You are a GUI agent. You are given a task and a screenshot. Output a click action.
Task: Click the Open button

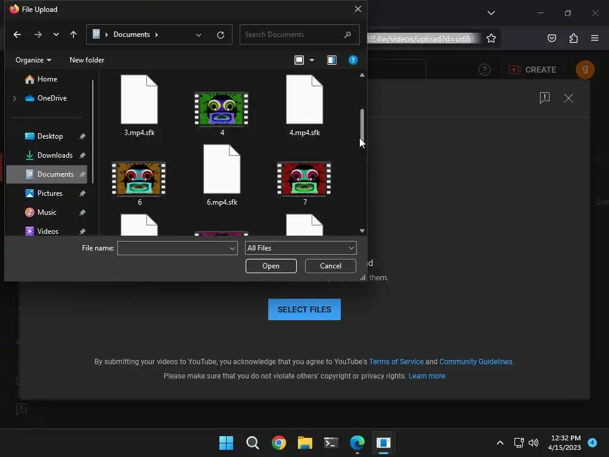[271, 266]
